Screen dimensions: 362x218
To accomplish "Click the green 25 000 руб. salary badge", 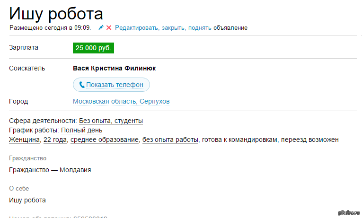I will pos(94,48).
